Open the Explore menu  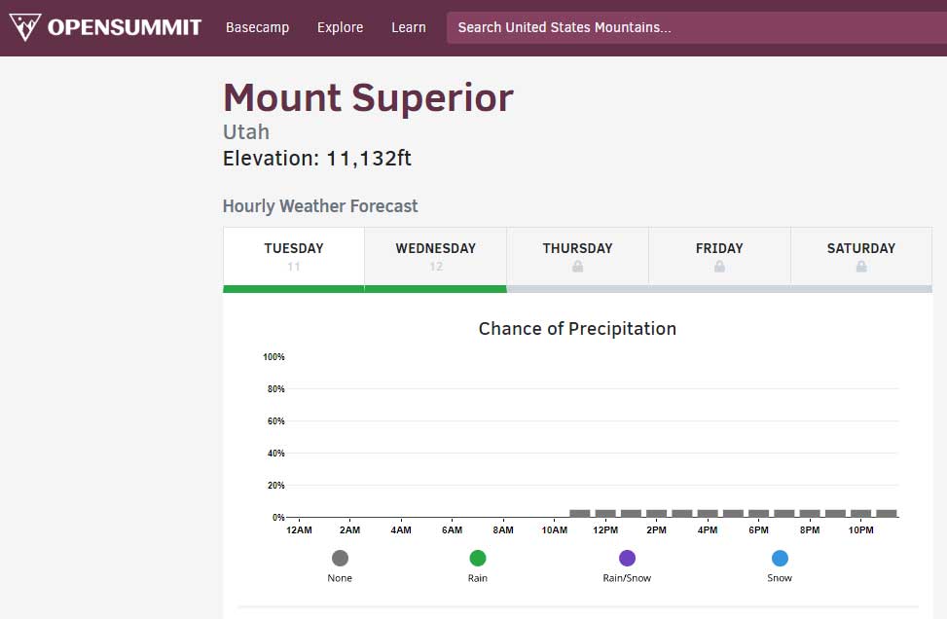340,27
